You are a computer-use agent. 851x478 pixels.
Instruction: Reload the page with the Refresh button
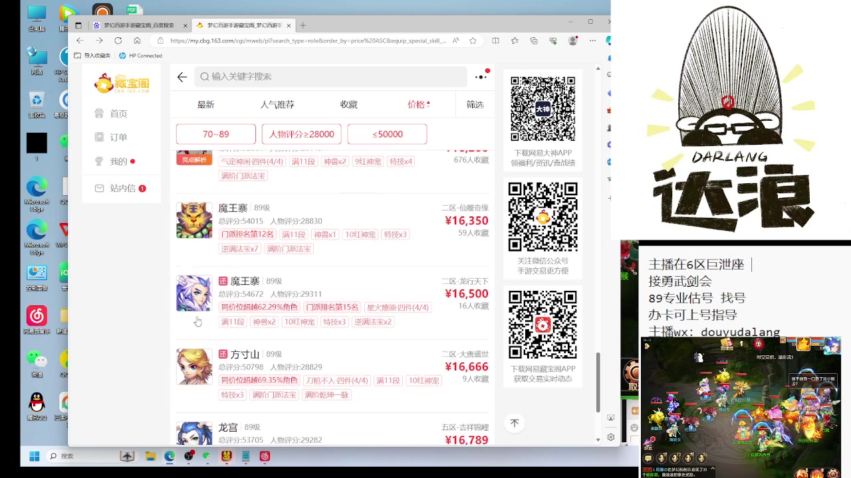[x=118, y=40]
